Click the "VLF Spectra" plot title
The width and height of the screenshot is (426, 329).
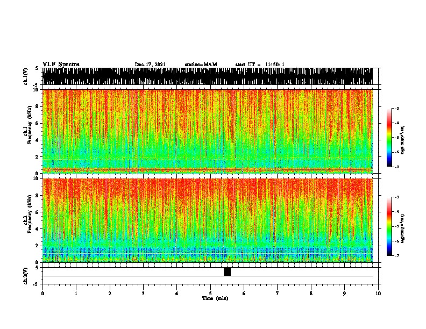[61, 64]
